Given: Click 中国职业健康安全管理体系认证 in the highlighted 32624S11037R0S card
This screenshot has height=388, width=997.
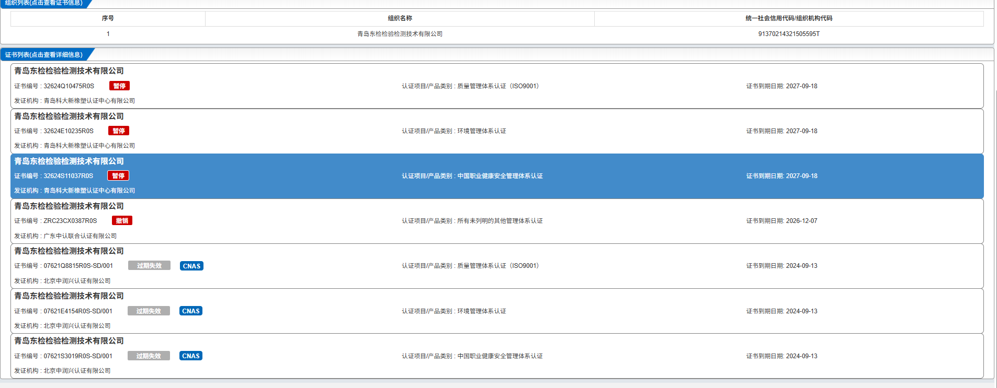Looking at the screenshot, I should pos(500,176).
